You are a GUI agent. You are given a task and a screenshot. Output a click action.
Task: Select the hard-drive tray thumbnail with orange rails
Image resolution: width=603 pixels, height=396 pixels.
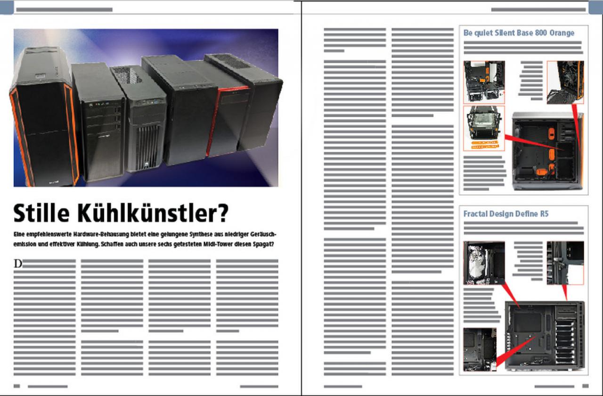coord(484,128)
